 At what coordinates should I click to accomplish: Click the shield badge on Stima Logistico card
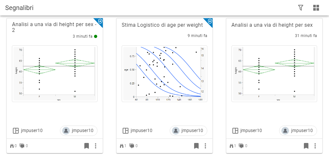pyautogui.click(x=210, y=21)
